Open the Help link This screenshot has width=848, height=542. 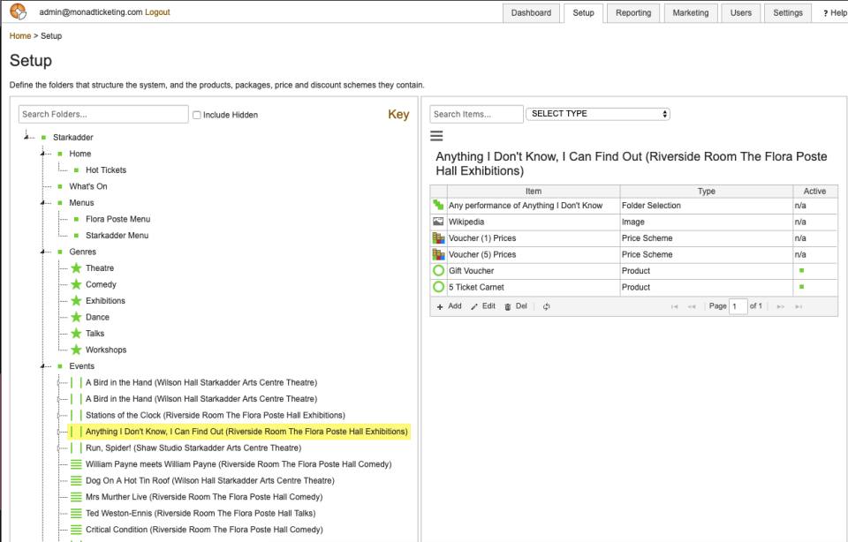(835, 13)
